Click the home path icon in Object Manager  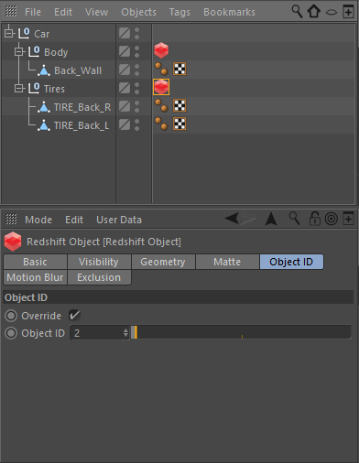click(x=314, y=12)
